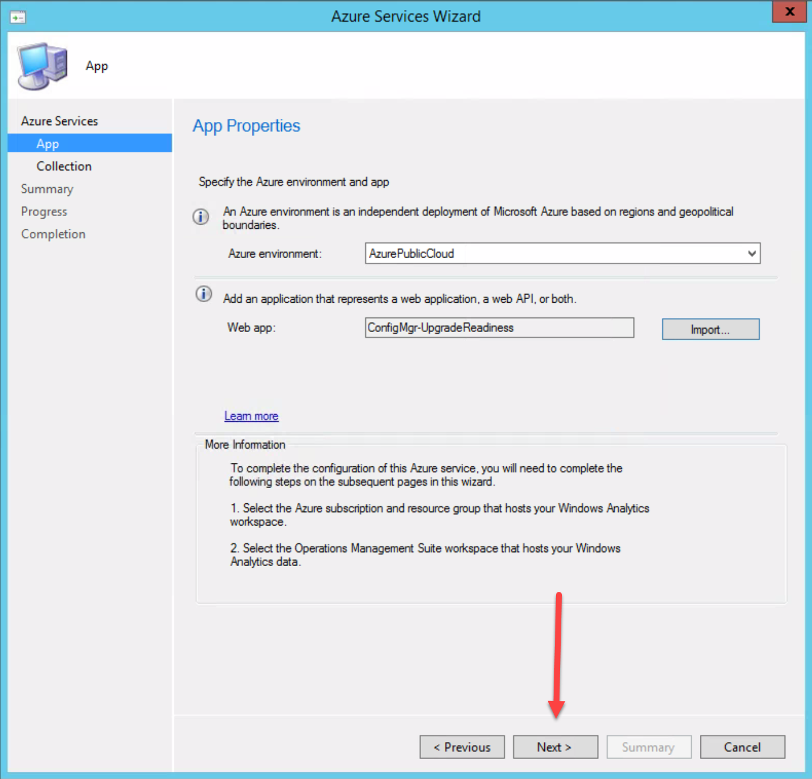Screen dimensions: 812x779
Task: Select the Completion step in left navigation
Action: click(x=53, y=234)
